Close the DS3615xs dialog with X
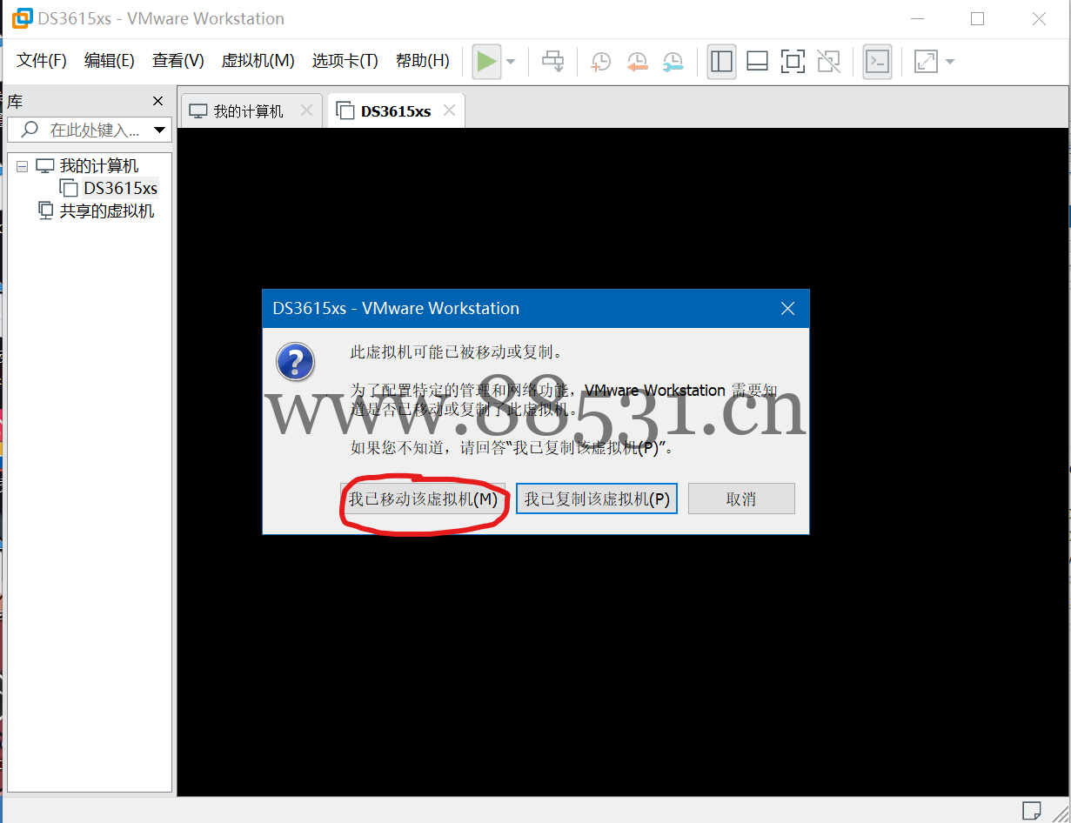The height and width of the screenshot is (823, 1071). click(x=787, y=309)
